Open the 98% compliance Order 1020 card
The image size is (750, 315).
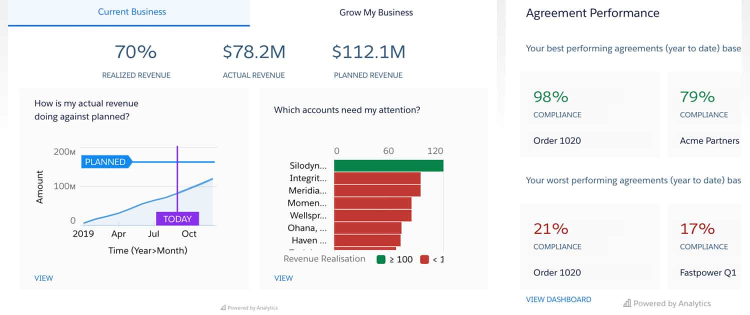point(589,115)
